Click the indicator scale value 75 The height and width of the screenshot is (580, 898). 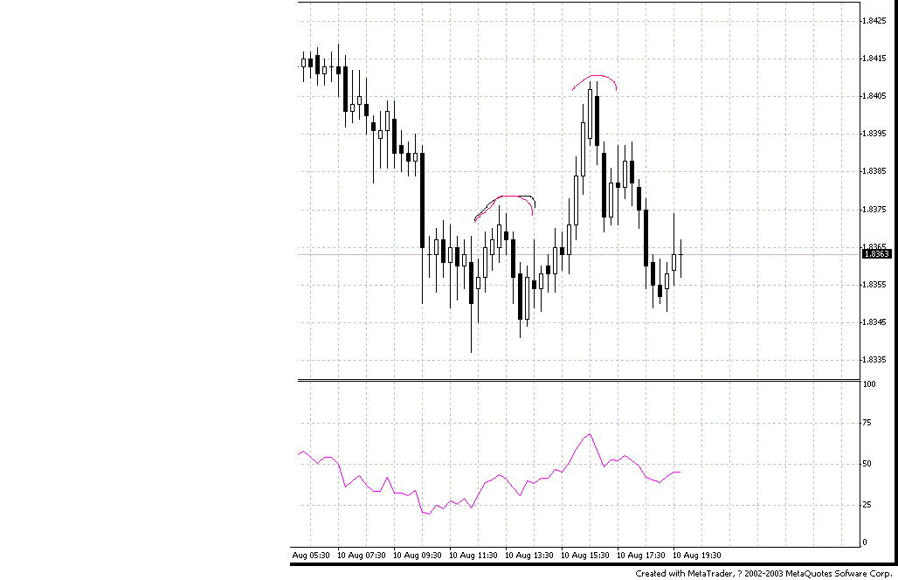pos(867,423)
